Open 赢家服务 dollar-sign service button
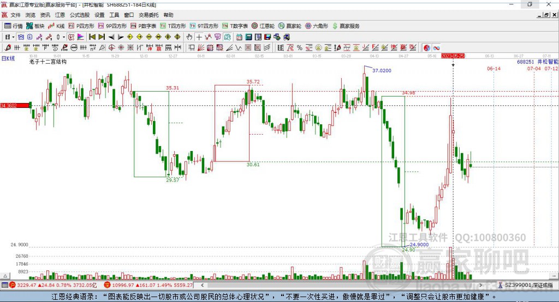 pos(346,26)
